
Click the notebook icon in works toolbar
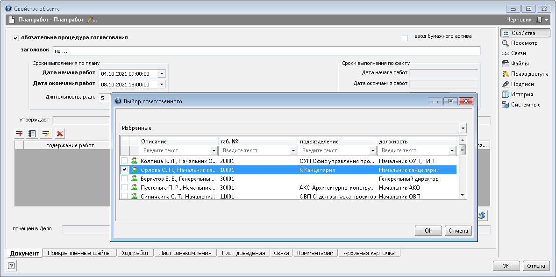[32, 134]
